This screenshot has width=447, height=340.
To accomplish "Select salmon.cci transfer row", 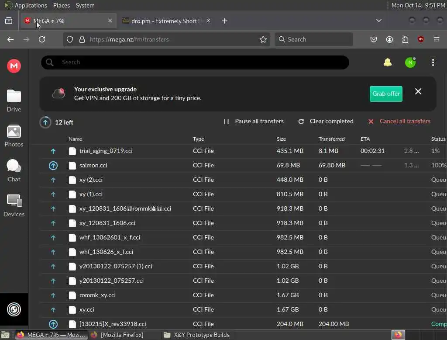I will tap(243, 165).
